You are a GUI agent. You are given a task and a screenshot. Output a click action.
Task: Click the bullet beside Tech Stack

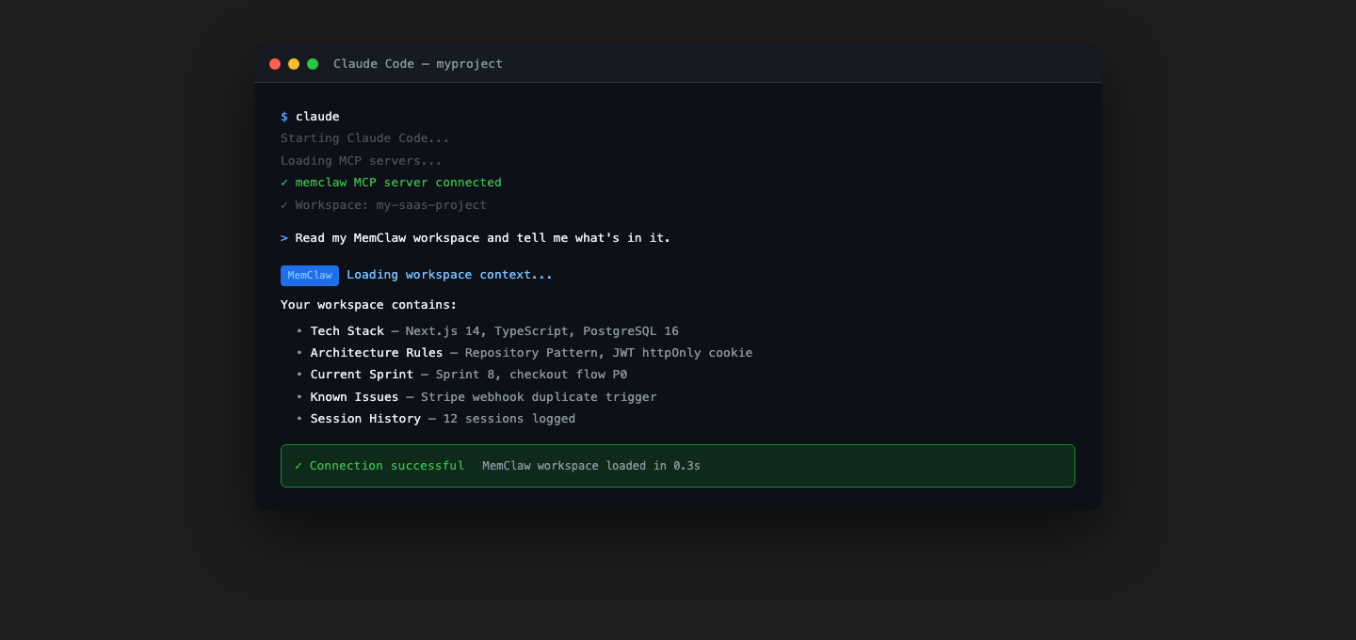pos(299,330)
